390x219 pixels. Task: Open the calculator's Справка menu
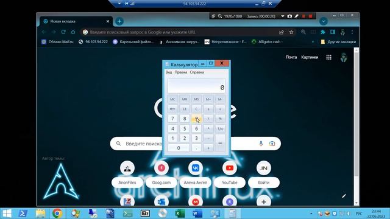coord(197,72)
